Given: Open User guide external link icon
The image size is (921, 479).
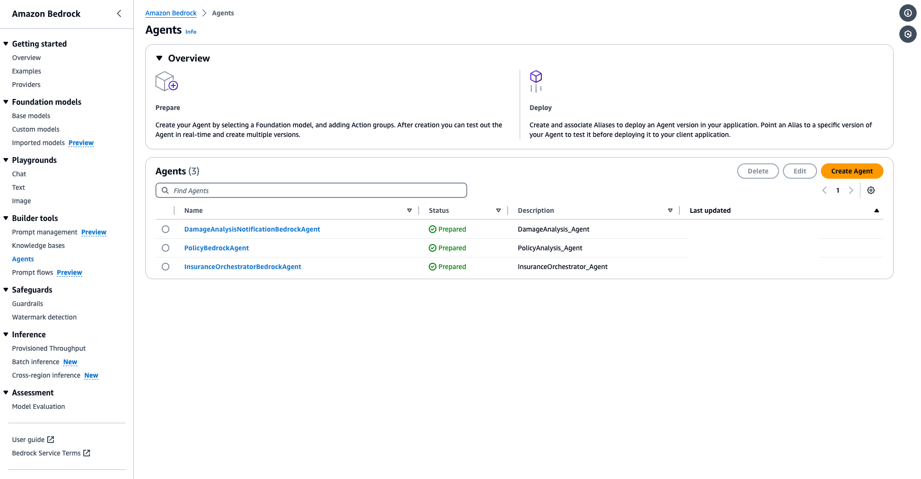Looking at the screenshot, I should tap(51, 439).
